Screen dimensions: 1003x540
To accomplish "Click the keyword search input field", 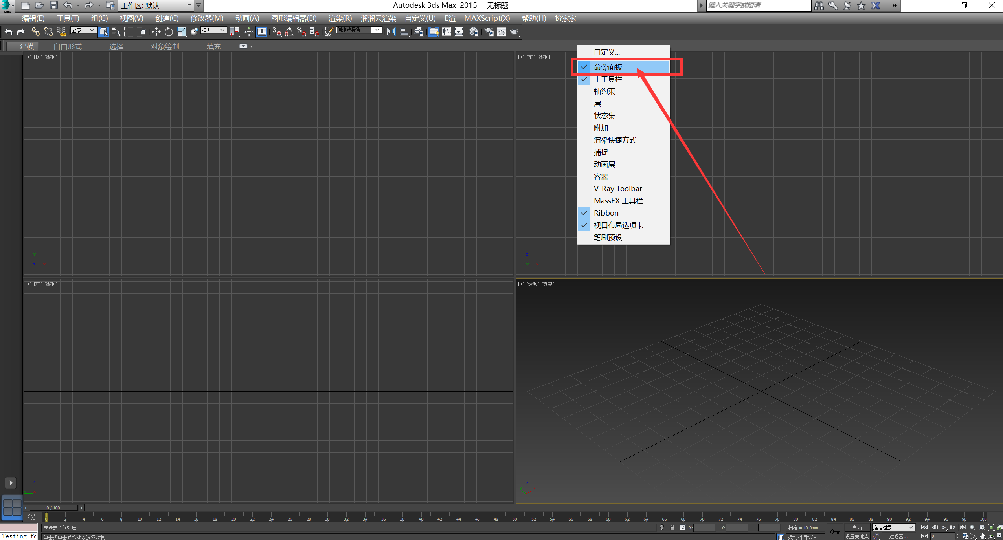I will click(759, 5).
